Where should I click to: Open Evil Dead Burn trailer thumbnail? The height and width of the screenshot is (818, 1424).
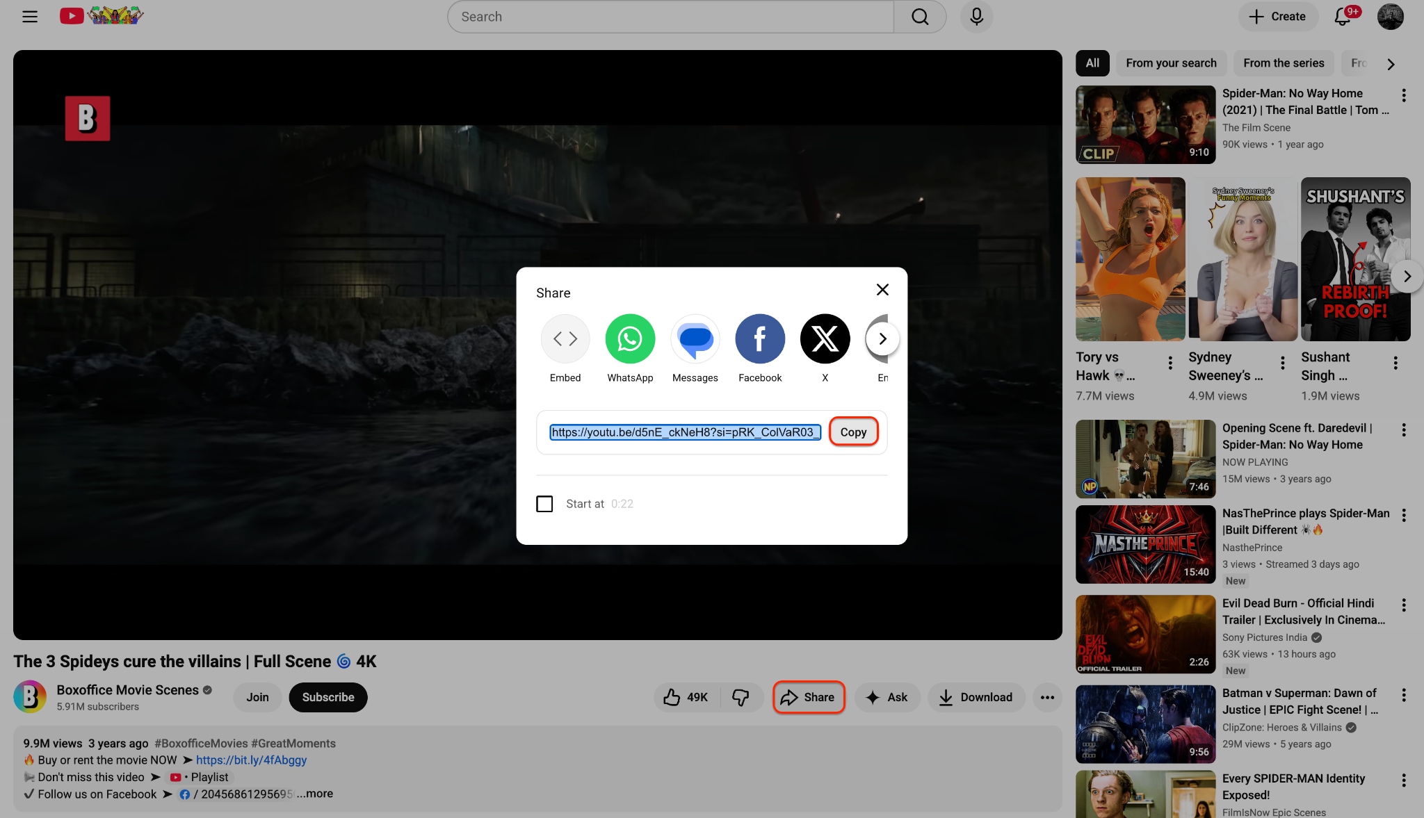coord(1145,634)
